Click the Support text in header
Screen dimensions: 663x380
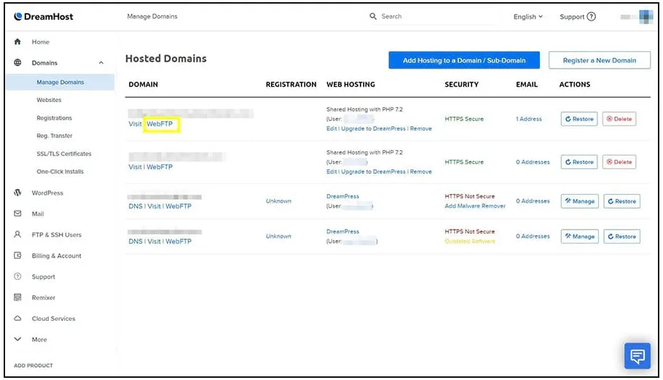(x=572, y=17)
